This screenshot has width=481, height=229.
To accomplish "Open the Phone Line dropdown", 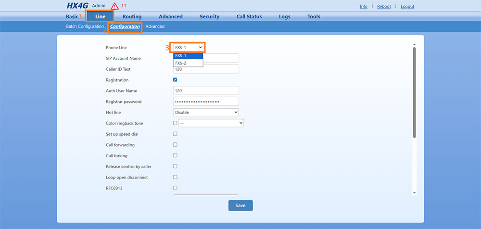I will (188, 47).
